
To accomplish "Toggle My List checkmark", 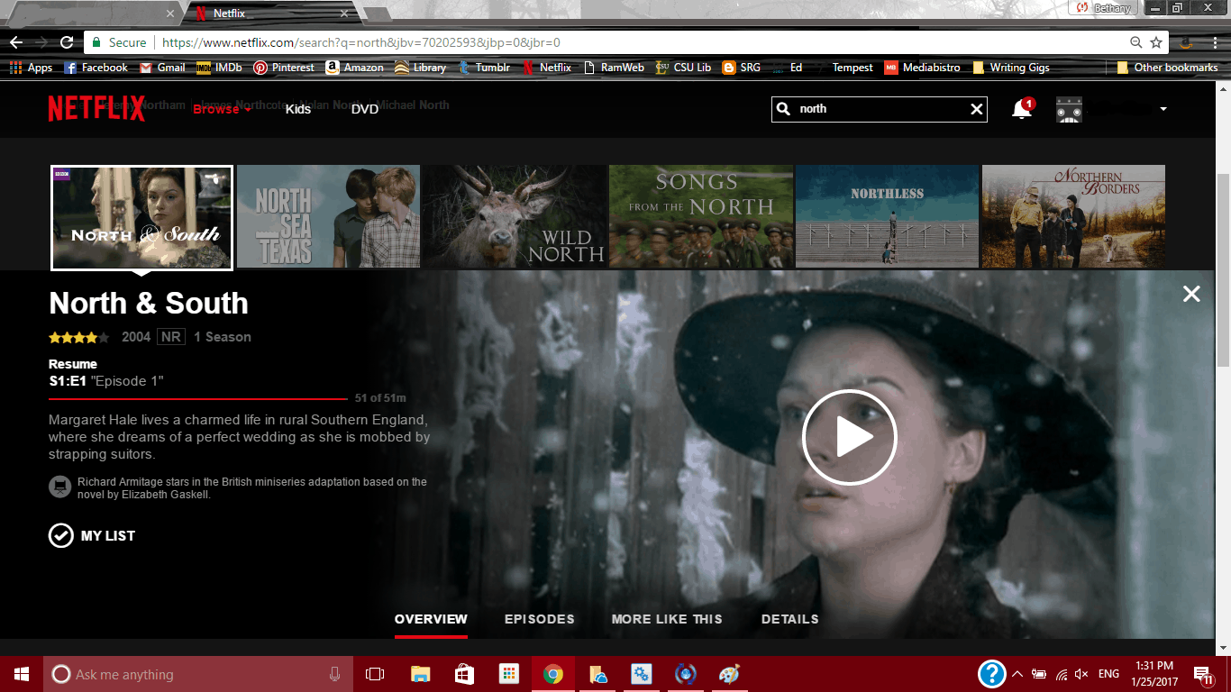I will (x=60, y=535).
